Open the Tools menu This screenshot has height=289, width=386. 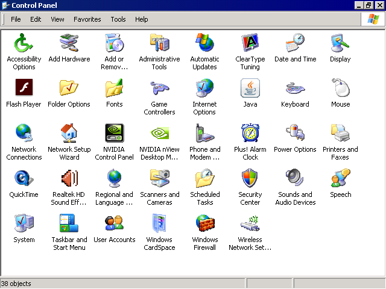click(x=118, y=19)
